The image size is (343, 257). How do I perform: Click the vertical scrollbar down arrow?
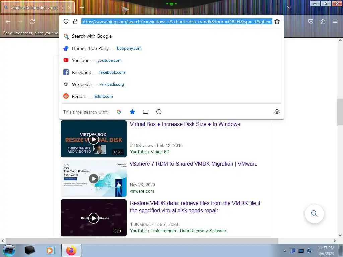(340, 235)
